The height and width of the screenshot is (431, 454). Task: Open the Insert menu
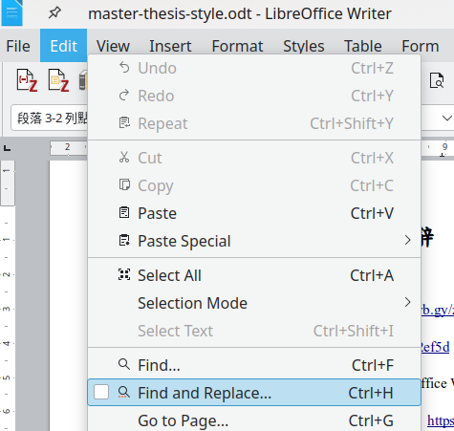170,46
